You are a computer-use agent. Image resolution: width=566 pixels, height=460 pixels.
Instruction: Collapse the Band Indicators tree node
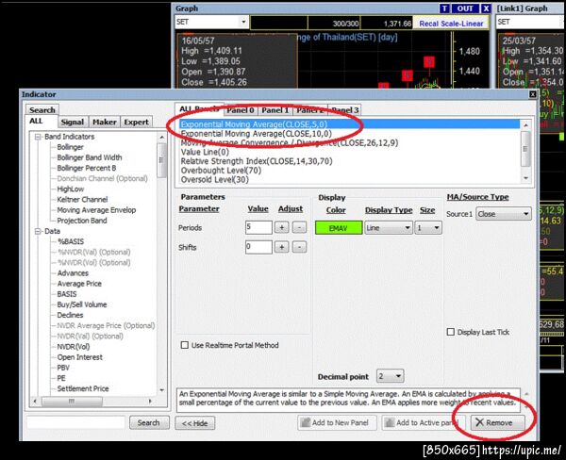click(x=38, y=137)
